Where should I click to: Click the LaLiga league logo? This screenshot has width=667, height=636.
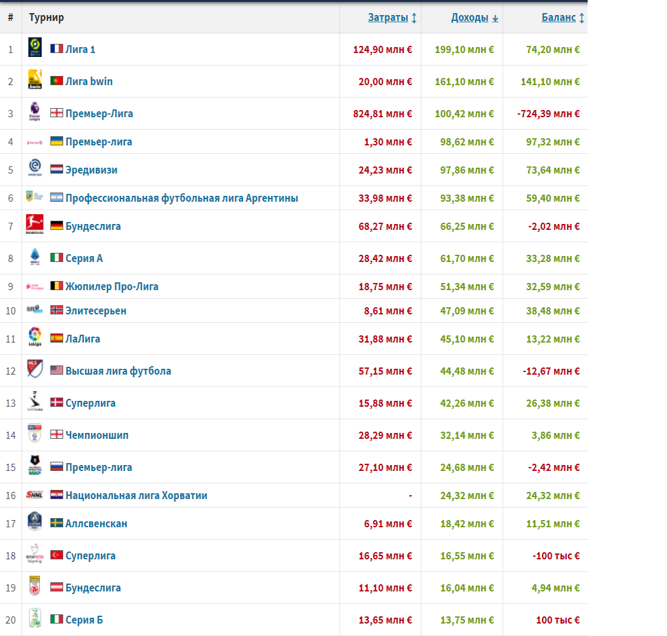click(35, 337)
